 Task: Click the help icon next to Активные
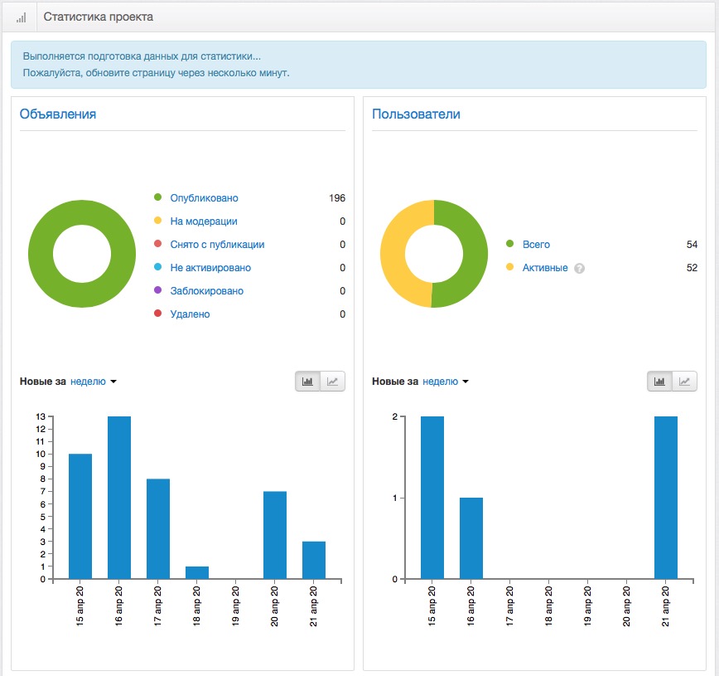(x=579, y=268)
